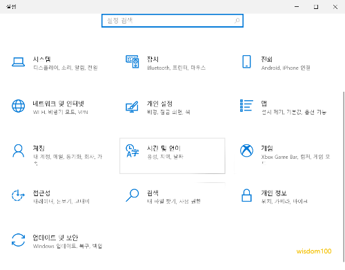Click the 디스플레이, 소리, 알림, 전원 description
This screenshot has width=345, height=270.
66,68
